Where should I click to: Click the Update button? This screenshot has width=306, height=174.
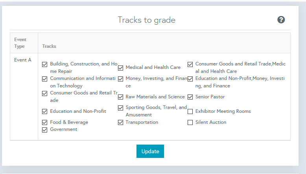[x=150, y=151]
